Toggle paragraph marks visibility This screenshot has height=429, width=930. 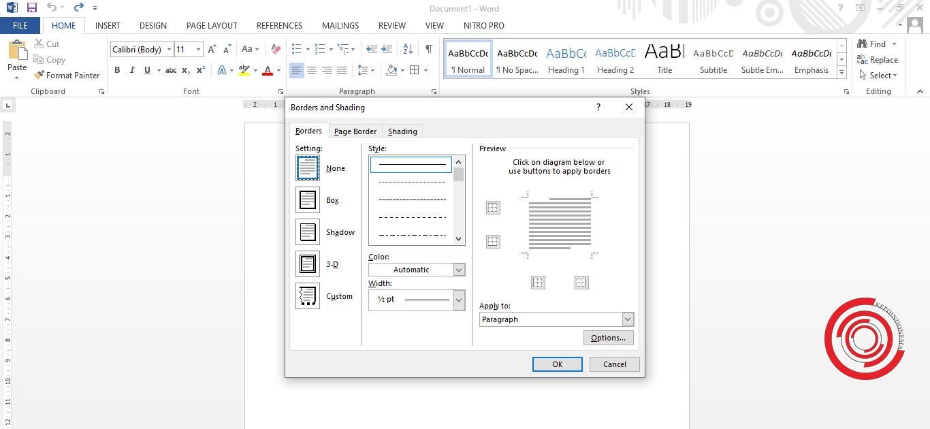[x=427, y=49]
